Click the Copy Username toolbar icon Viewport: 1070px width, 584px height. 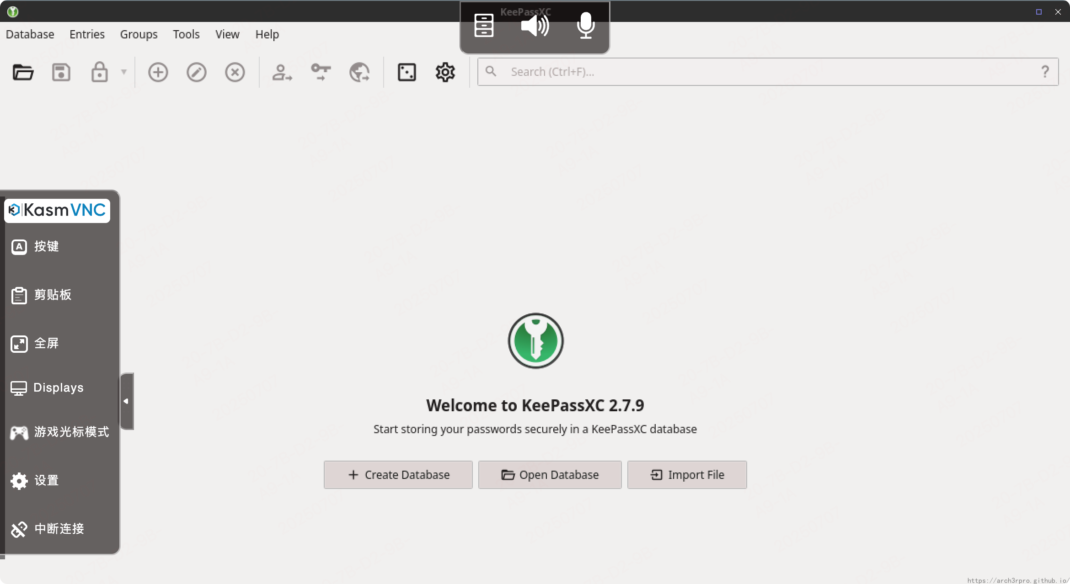pyautogui.click(x=282, y=72)
